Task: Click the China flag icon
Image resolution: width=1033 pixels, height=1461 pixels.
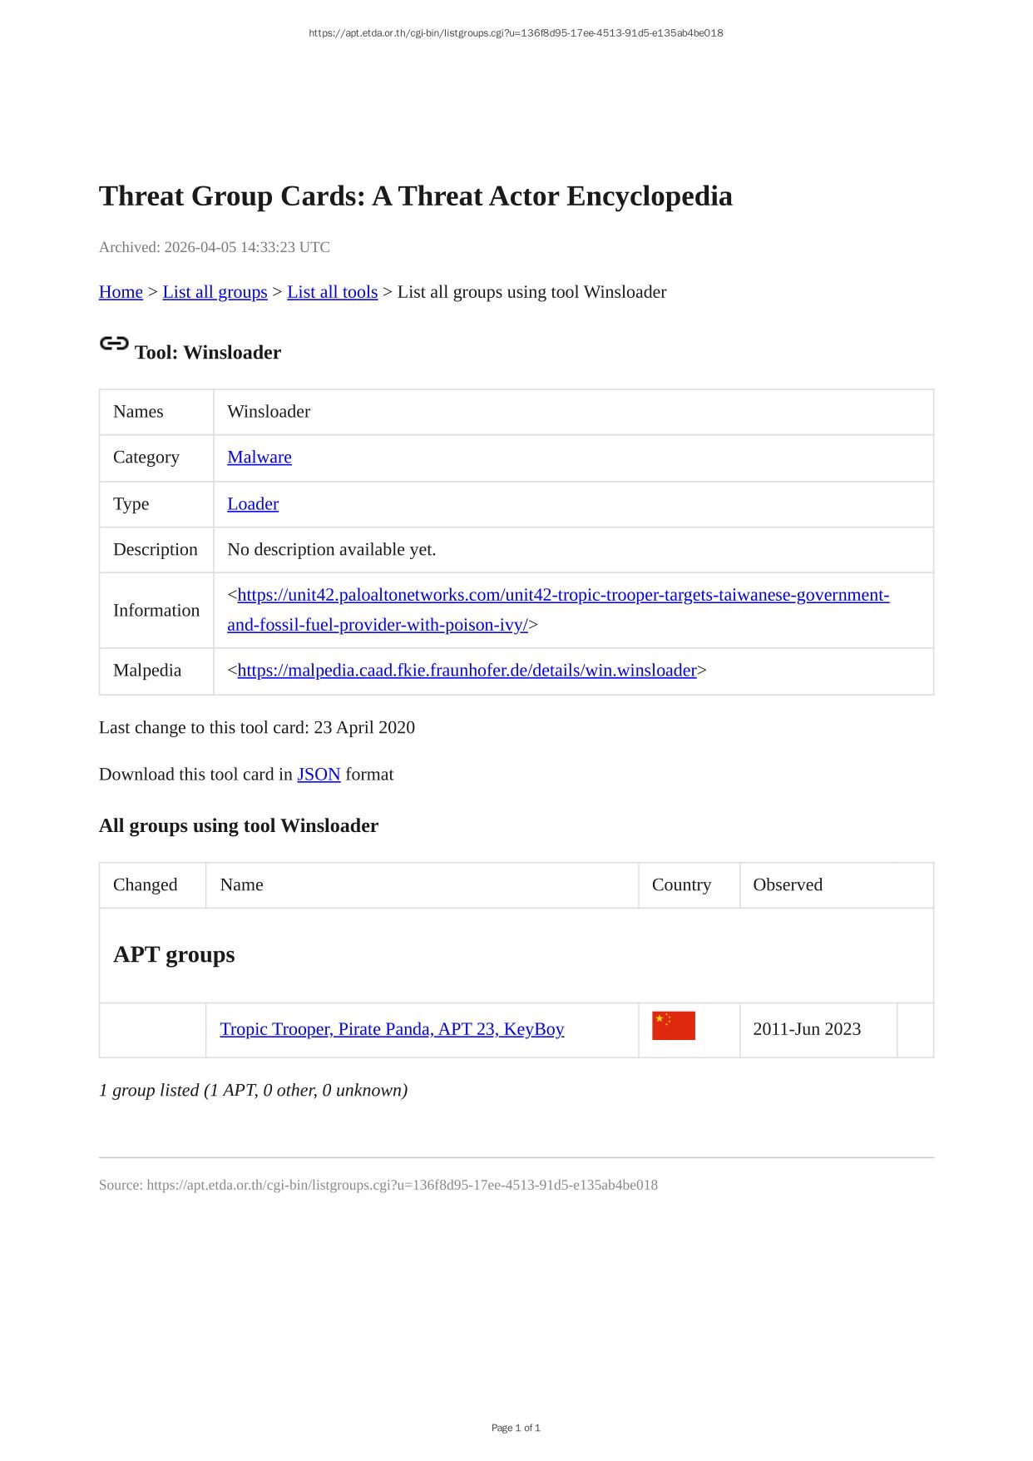Action: point(673,1026)
